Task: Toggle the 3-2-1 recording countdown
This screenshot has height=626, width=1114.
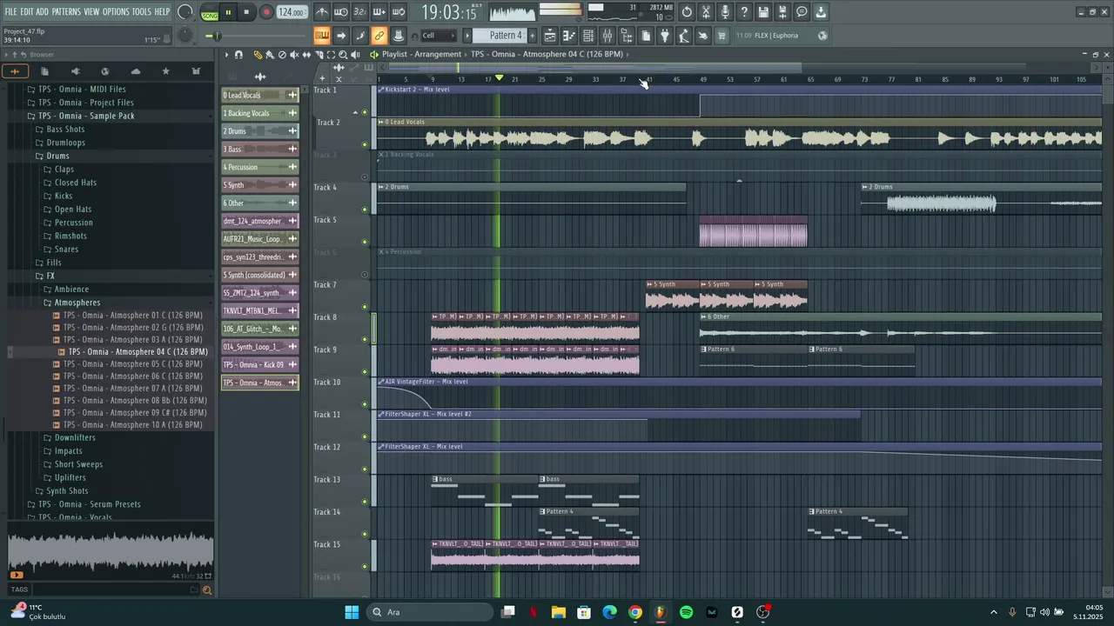Action: point(360,12)
